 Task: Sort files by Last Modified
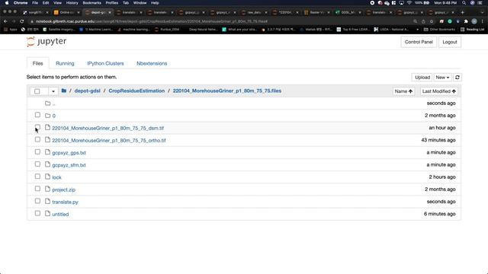tap(439, 91)
